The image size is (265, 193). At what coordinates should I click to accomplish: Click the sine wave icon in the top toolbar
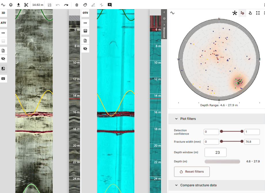click(3, 5)
